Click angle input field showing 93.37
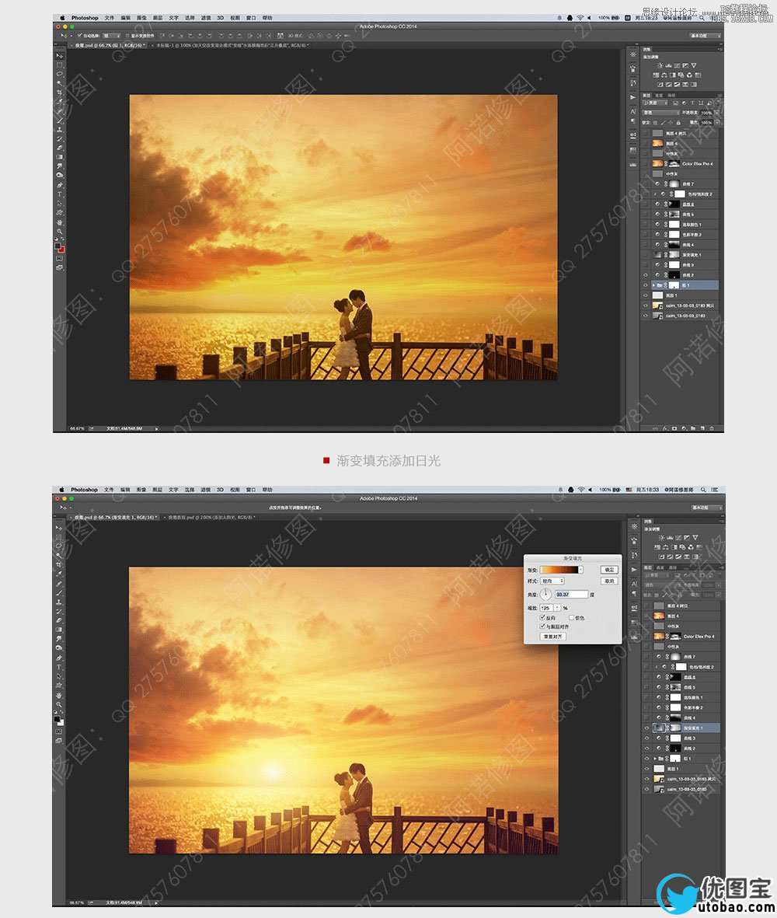This screenshot has width=777, height=918. (x=572, y=594)
